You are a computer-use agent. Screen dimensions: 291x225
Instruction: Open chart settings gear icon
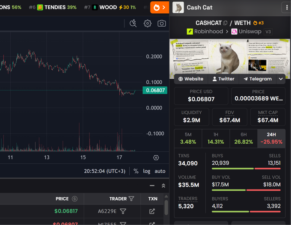[x=148, y=24]
